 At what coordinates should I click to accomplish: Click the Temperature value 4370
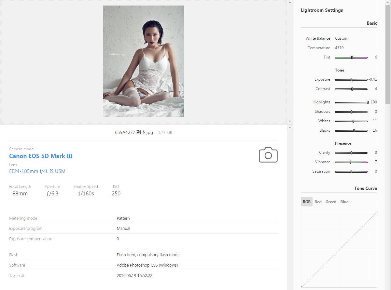pos(339,48)
